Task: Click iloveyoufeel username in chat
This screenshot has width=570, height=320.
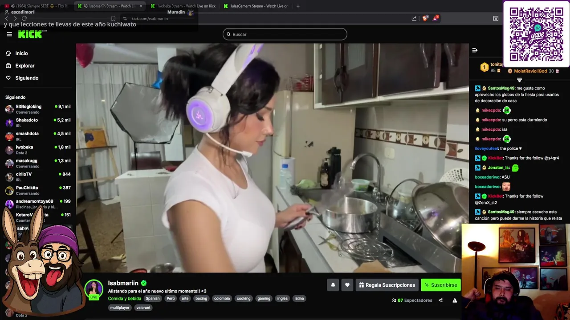Action: click(x=487, y=148)
